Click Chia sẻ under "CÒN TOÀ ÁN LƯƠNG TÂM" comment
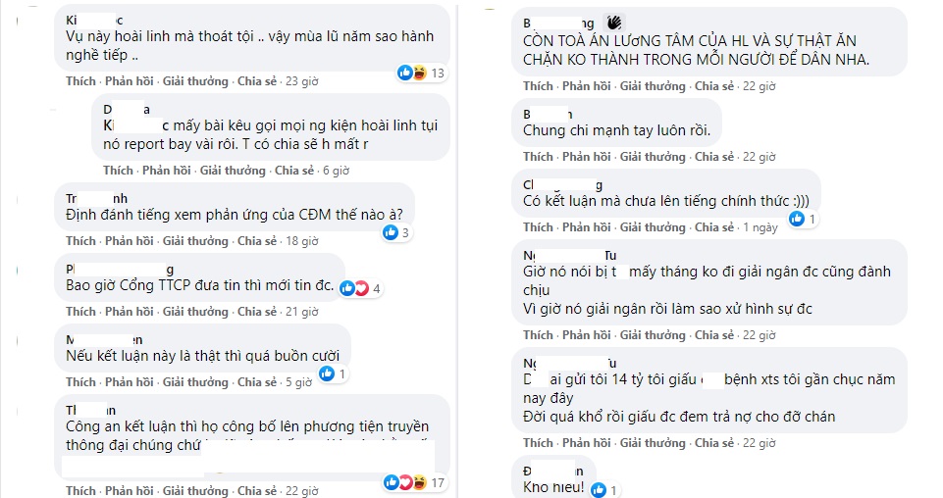This screenshot has height=498, width=943. click(x=714, y=86)
